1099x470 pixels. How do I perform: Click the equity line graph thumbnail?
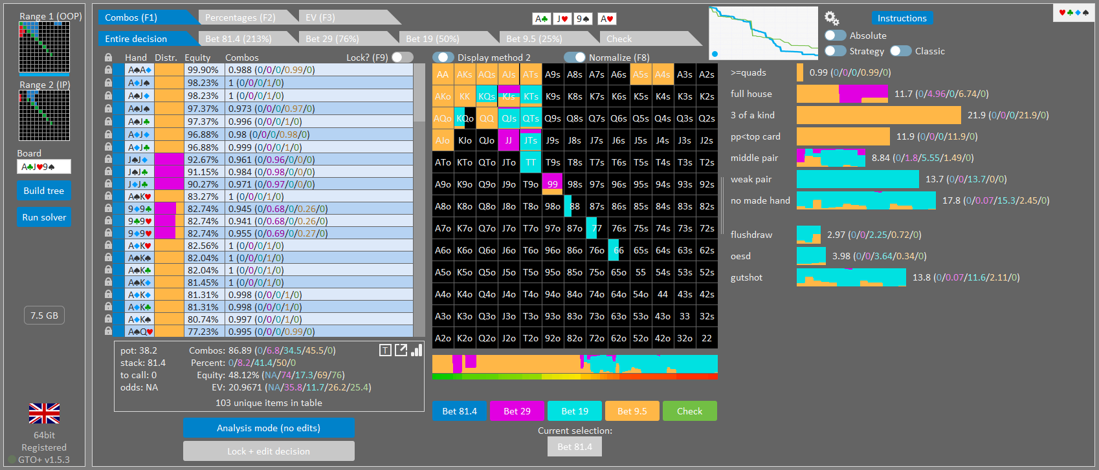pyautogui.click(x=763, y=33)
